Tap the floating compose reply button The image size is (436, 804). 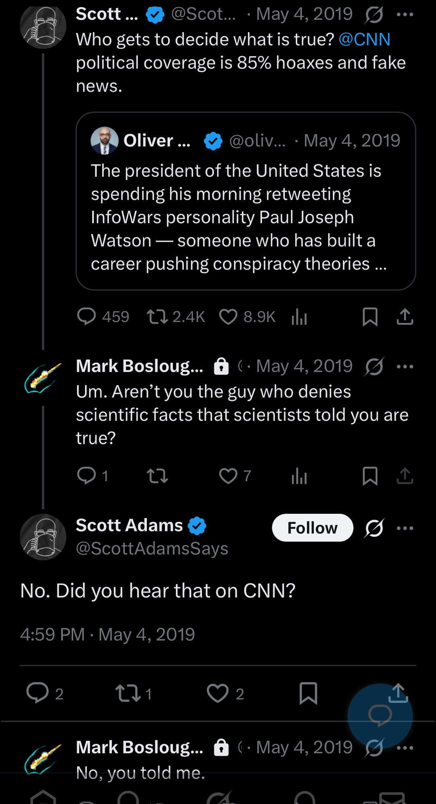click(x=380, y=716)
